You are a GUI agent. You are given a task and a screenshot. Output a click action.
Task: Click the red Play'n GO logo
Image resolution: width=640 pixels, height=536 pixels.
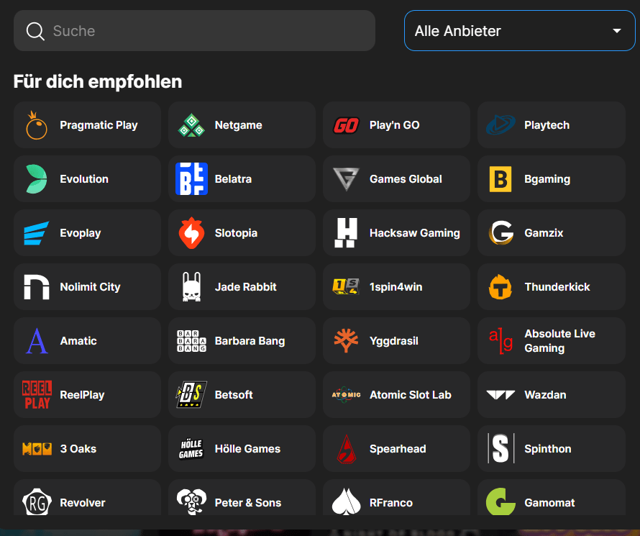click(x=346, y=125)
